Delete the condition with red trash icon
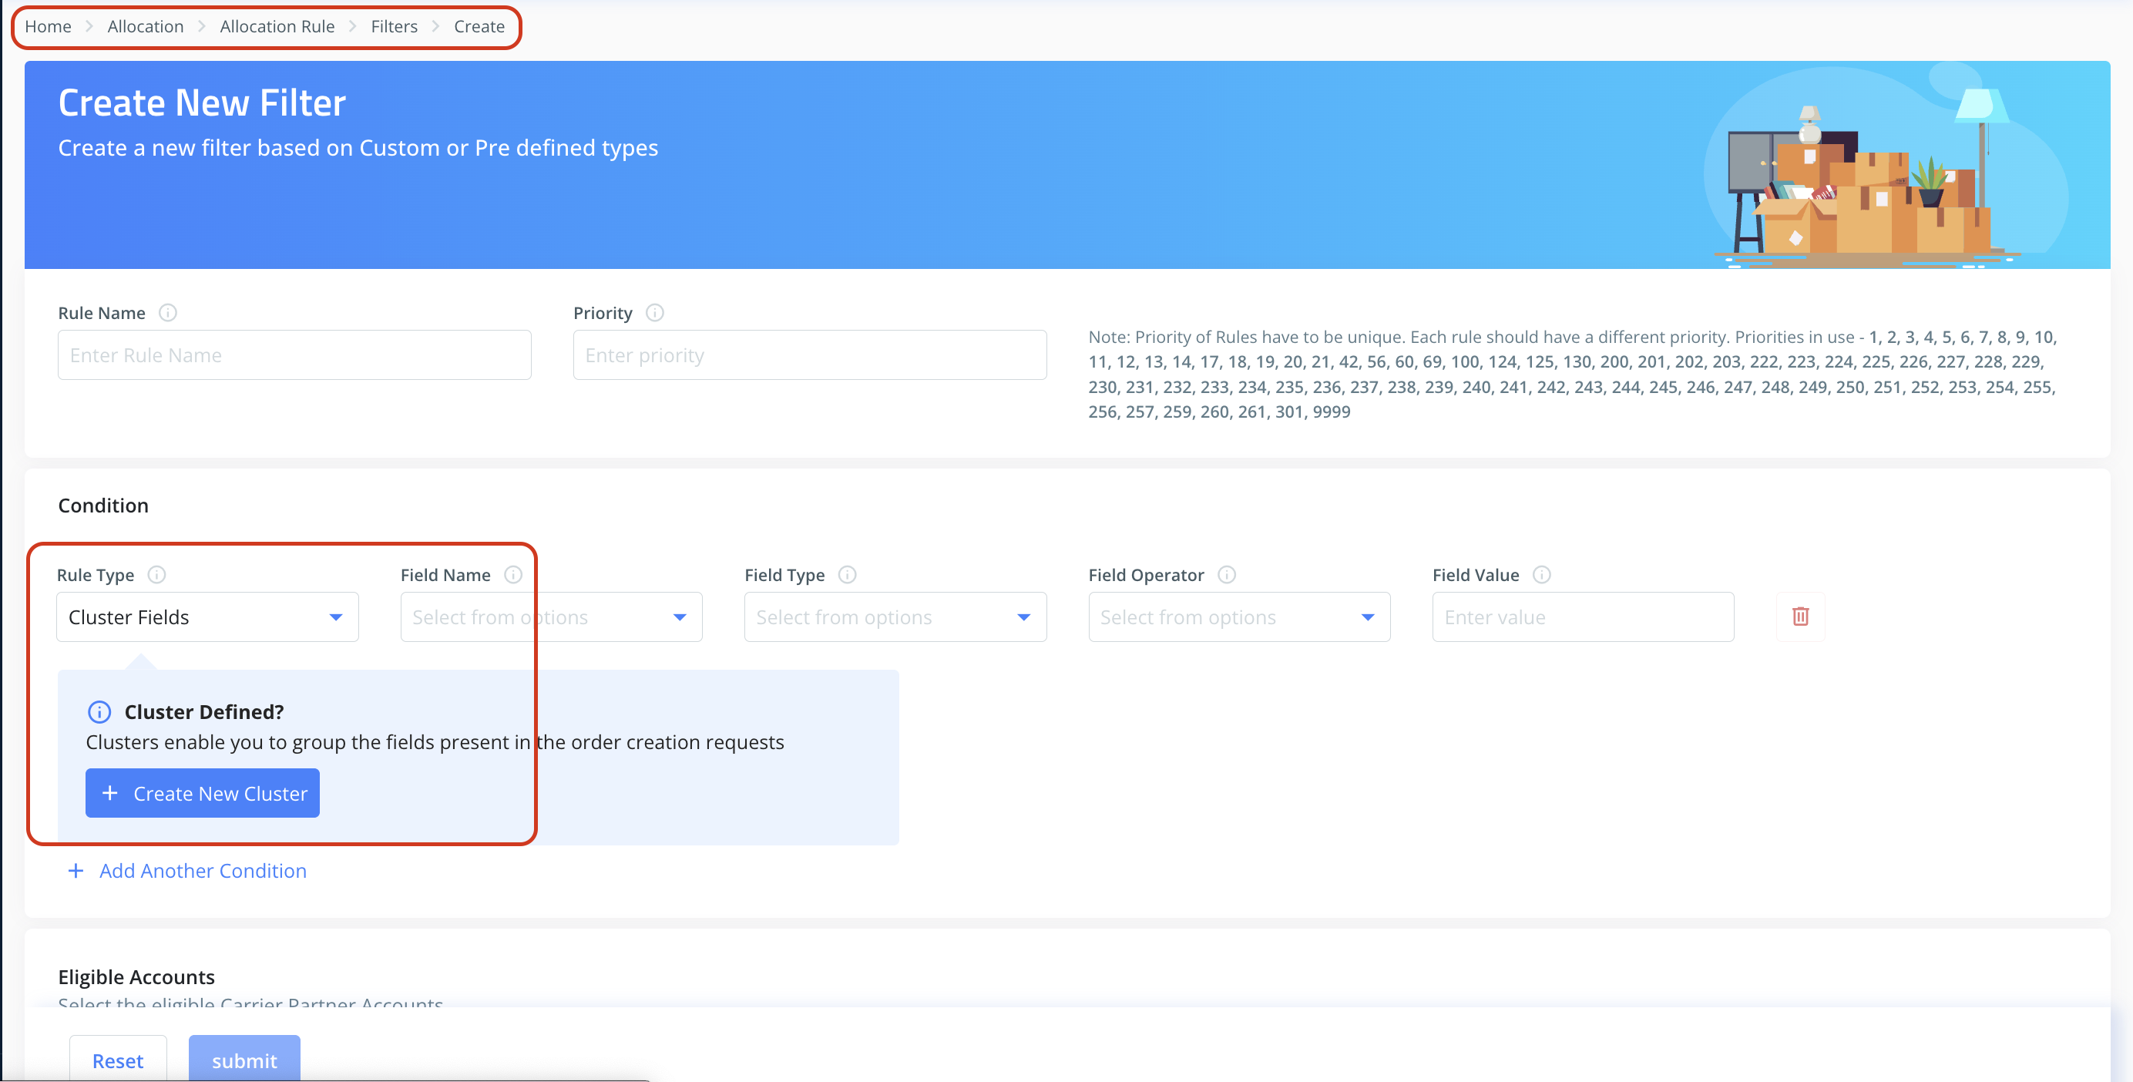The width and height of the screenshot is (2133, 1082). pyautogui.click(x=1800, y=617)
